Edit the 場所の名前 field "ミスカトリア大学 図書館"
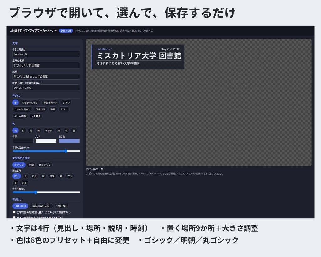Viewport: 321px width, 257px height. (x=46, y=65)
